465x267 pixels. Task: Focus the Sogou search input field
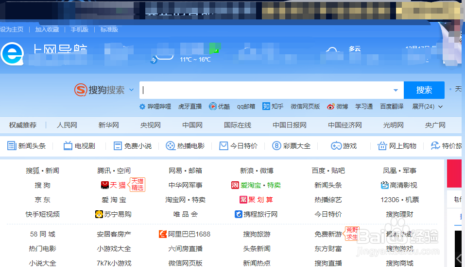pyautogui.click(x=271, y=90)
